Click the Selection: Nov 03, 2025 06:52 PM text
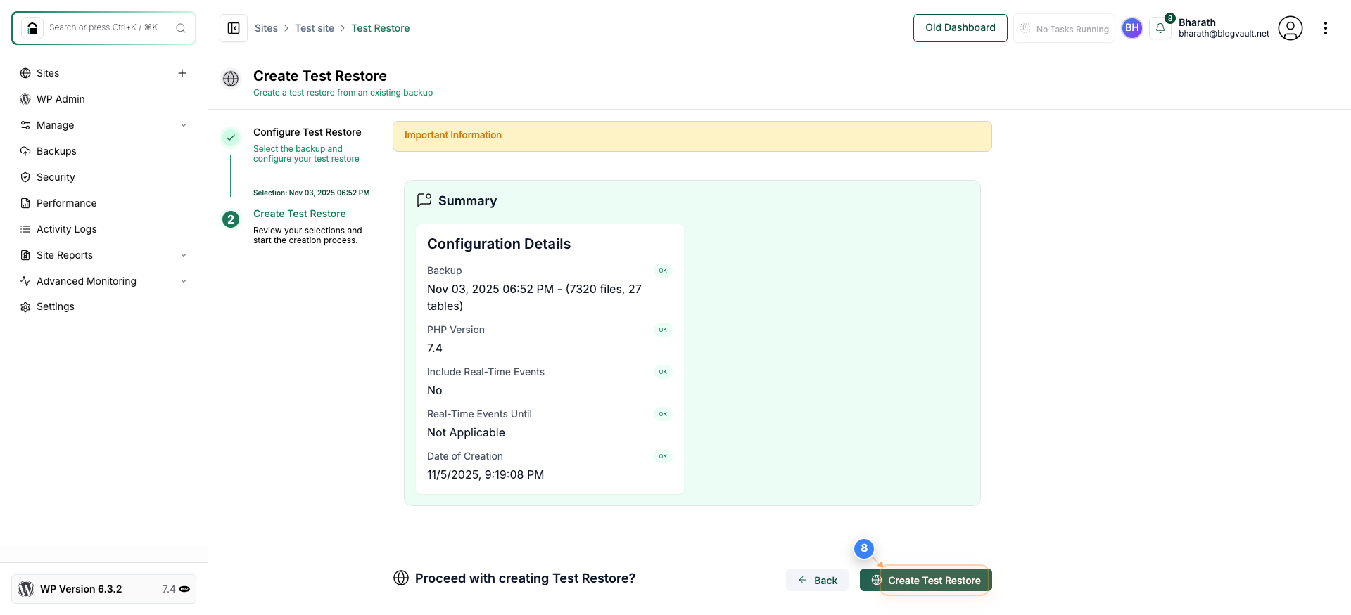 pos(312,193)
